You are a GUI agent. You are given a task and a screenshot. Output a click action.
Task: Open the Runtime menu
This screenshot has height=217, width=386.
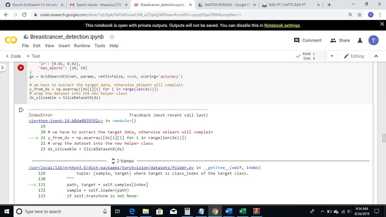click(x=82, y=46)
